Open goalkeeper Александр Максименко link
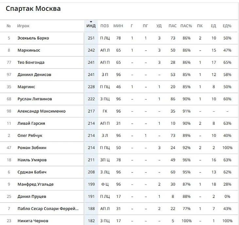The image size is (239, 225). 42,111
